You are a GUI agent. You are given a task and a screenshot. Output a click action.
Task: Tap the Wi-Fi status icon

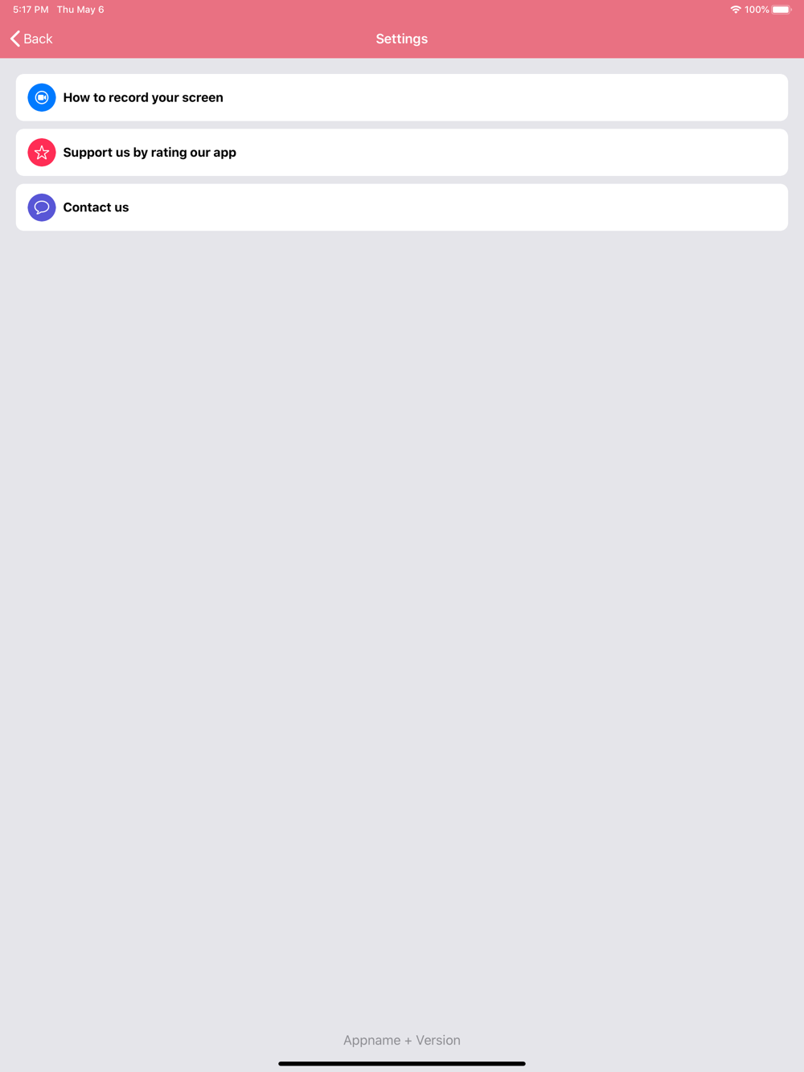click(735, 10)
